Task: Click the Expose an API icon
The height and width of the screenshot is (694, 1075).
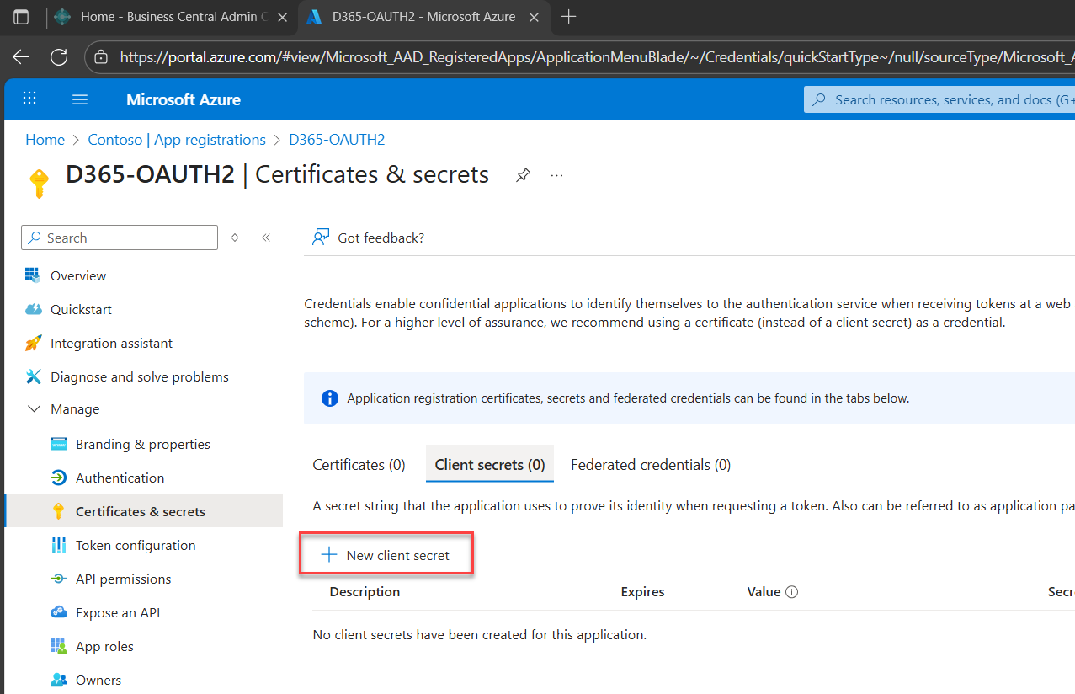Action: pyautogui.click(x=58, y=612)
